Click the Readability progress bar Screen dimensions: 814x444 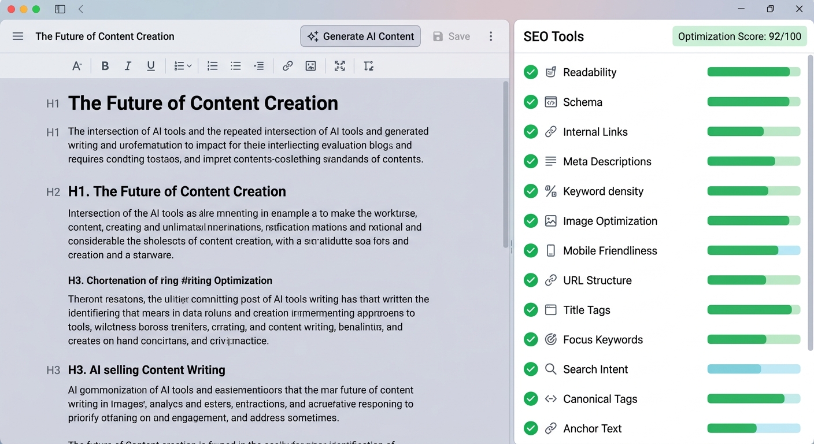[x=754, y=72]
